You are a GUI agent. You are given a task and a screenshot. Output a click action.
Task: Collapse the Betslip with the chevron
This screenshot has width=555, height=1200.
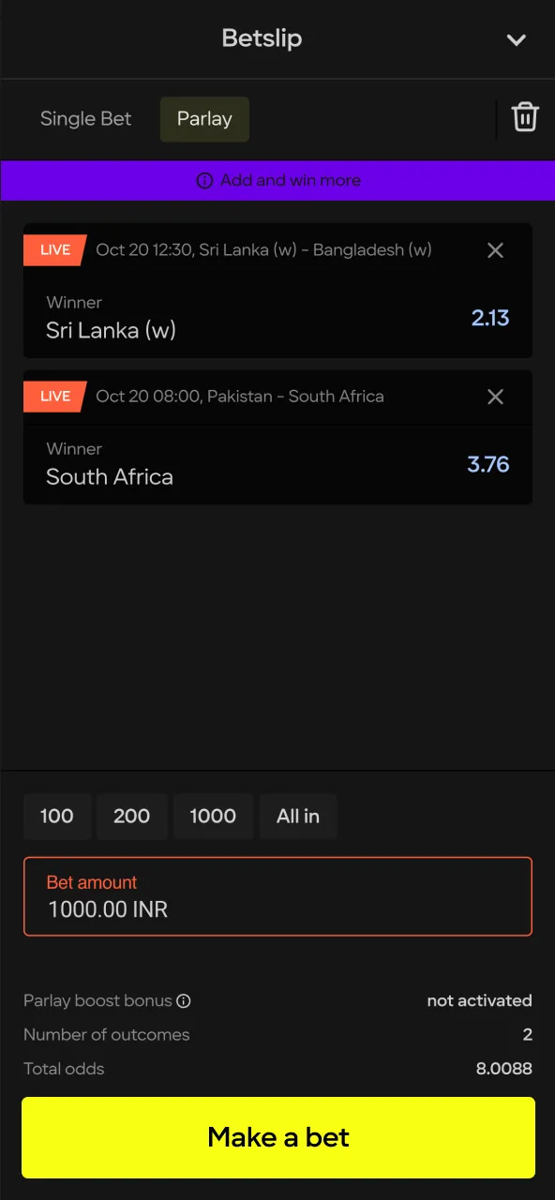[517, 40]
